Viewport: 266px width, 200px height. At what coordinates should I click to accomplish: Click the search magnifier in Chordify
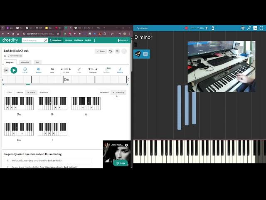tap(45, 40)
